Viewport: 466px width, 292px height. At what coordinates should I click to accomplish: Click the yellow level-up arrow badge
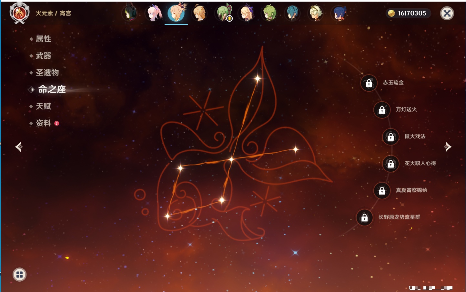tap(229, 19)
